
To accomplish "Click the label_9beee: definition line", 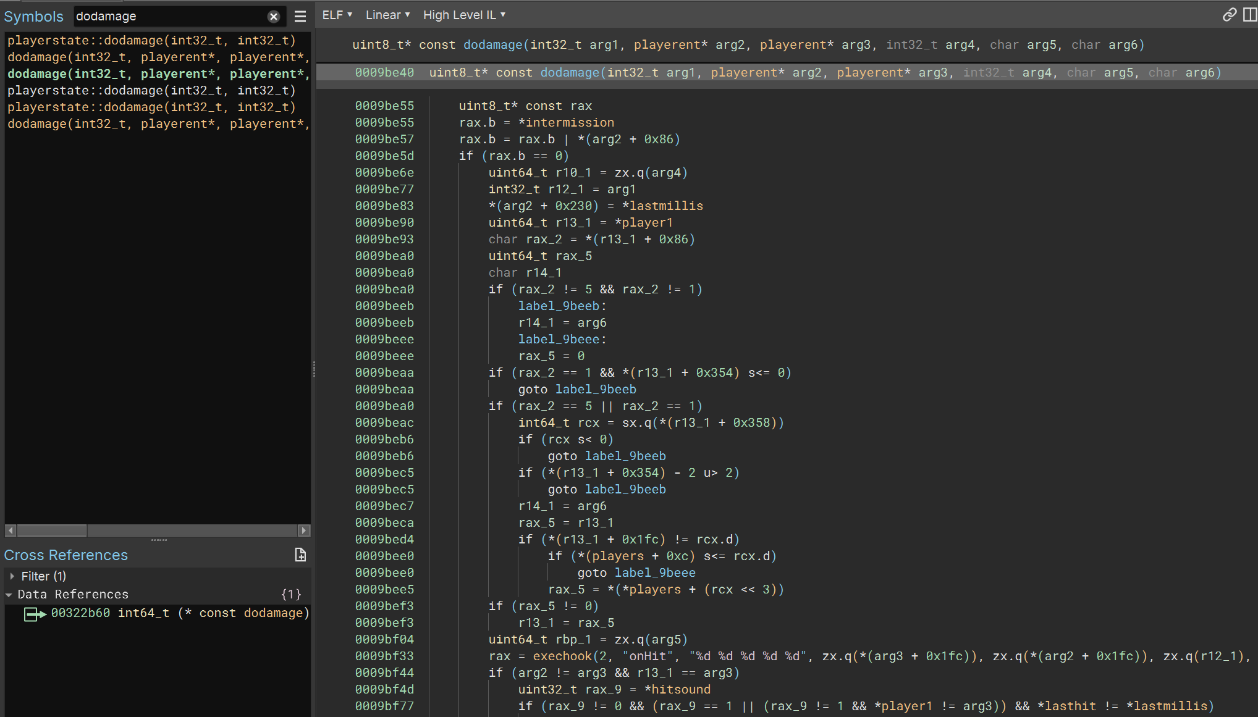I will 562,339.
